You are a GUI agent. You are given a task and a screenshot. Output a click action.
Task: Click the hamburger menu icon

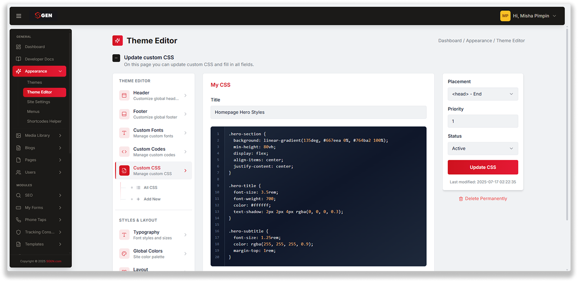pyautogui.click(x=19, y=16)
